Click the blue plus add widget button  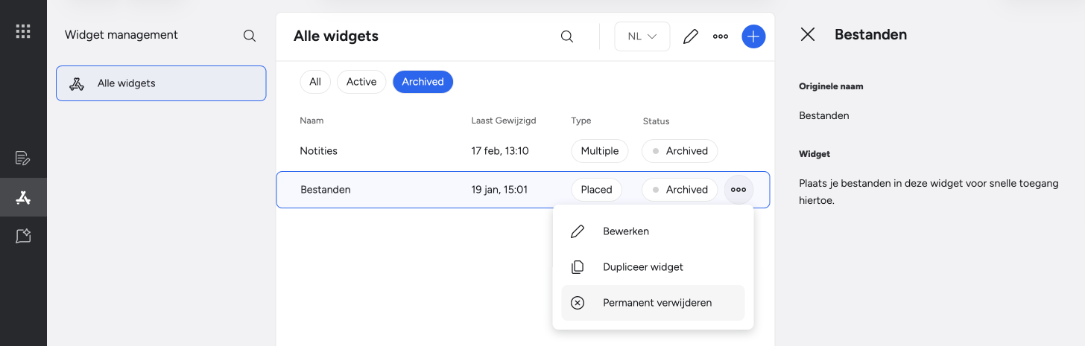[753, 36]
